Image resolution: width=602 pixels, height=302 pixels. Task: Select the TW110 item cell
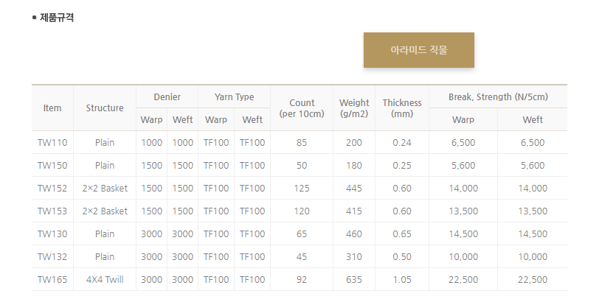[52, 143]
